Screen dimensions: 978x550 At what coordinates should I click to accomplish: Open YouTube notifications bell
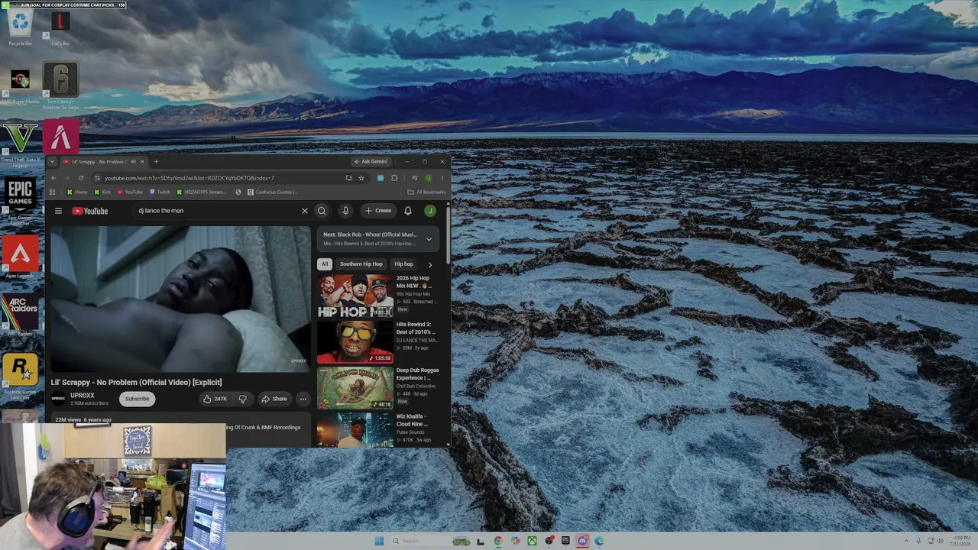click(x=408, y=211)
